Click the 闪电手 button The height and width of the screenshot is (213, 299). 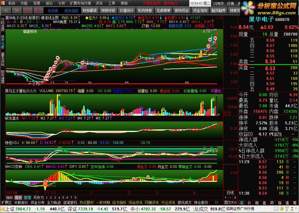pos(219,3)
